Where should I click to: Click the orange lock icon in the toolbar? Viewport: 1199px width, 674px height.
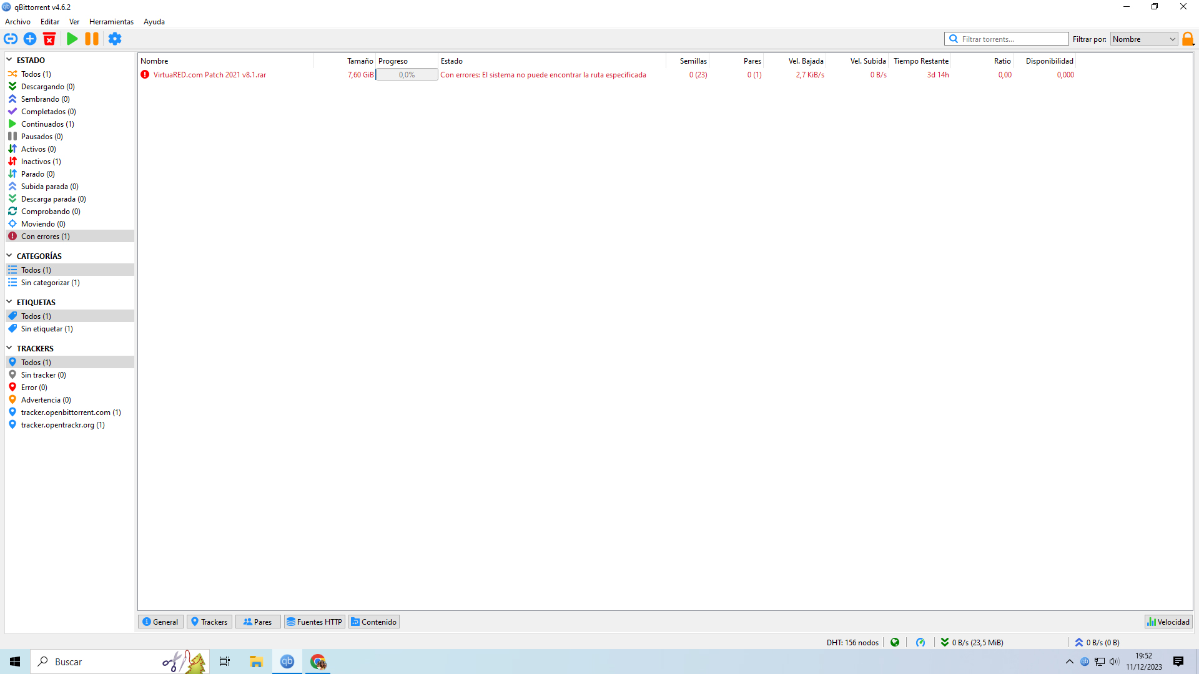click(1188, 39)
